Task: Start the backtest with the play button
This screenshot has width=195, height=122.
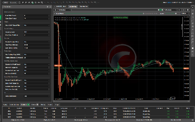Action: pos(179,10)
